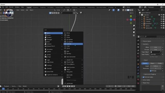
Task: Expand the Cube.001 item in the outliner
Action: tap(142, 19)
